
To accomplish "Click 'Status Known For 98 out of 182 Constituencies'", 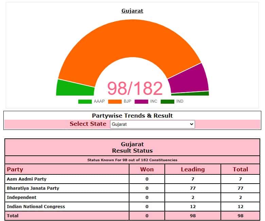I will coord(132,160).
